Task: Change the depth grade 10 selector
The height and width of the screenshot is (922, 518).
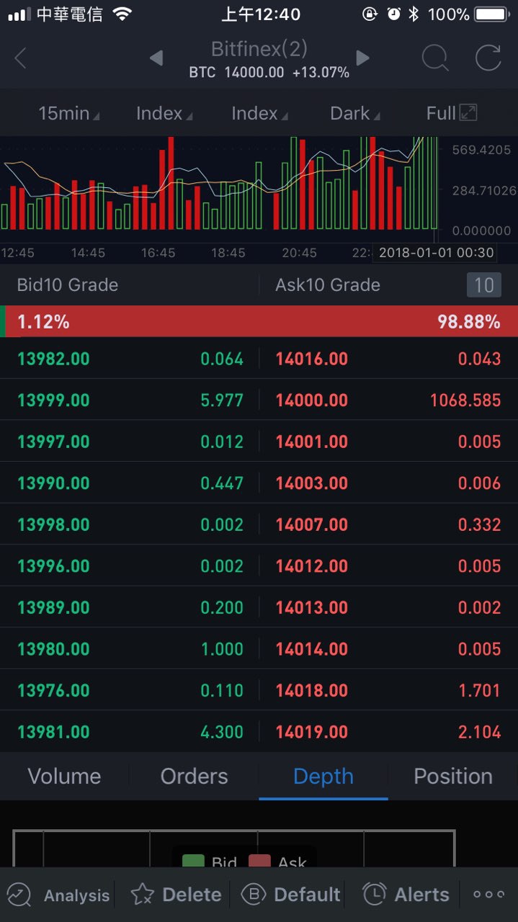Action: pos(484,285)
